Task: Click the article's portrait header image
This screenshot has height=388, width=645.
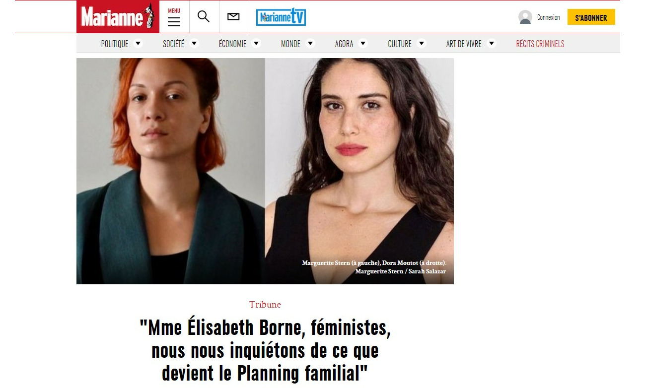Action: [x=265, y=171]
